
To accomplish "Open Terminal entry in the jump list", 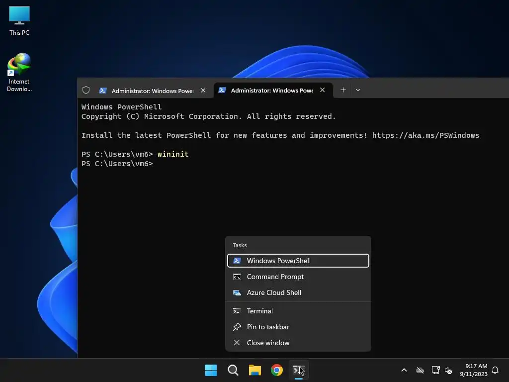I will (x=298, y=311).
